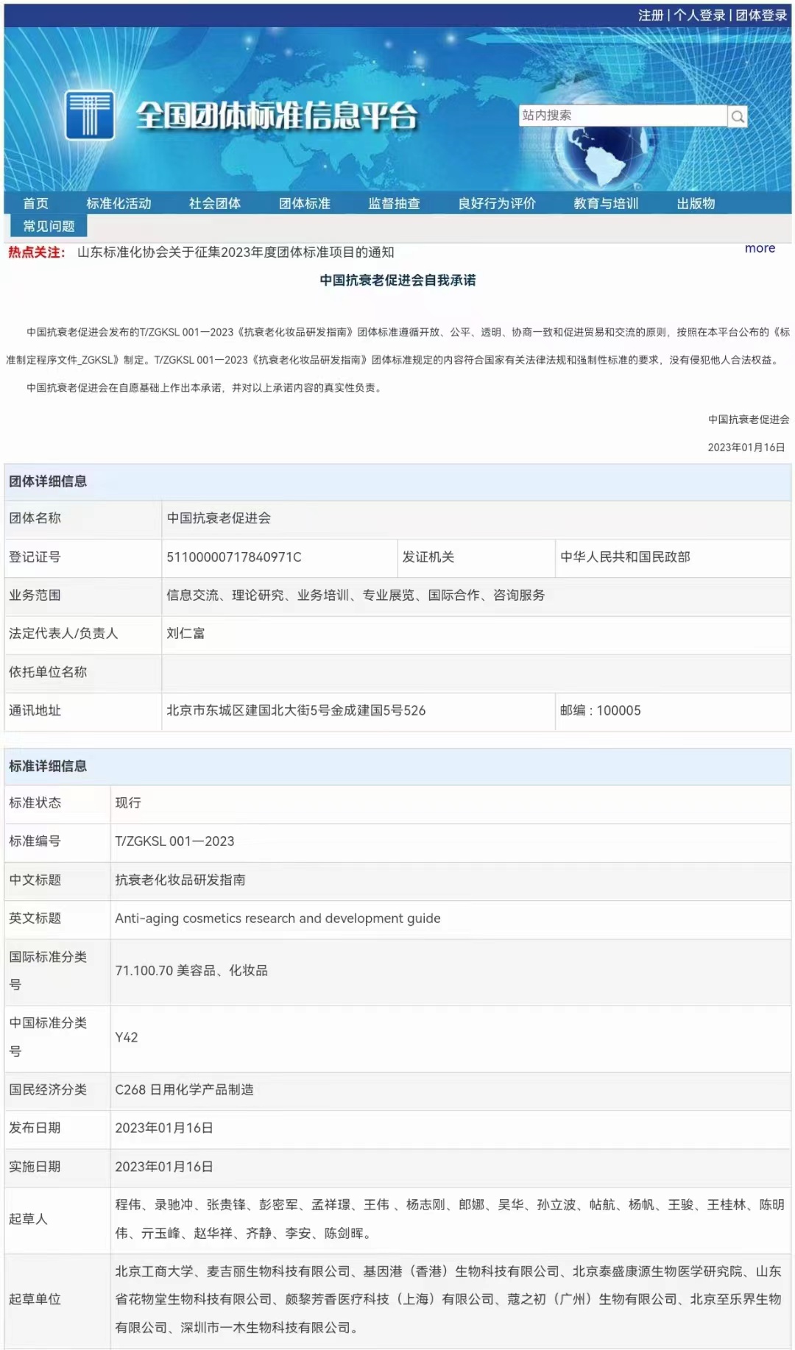This screenshot has width=795, height=1350.
Task: Open the 团体标准 menu
Action: [x=305, y=203]
